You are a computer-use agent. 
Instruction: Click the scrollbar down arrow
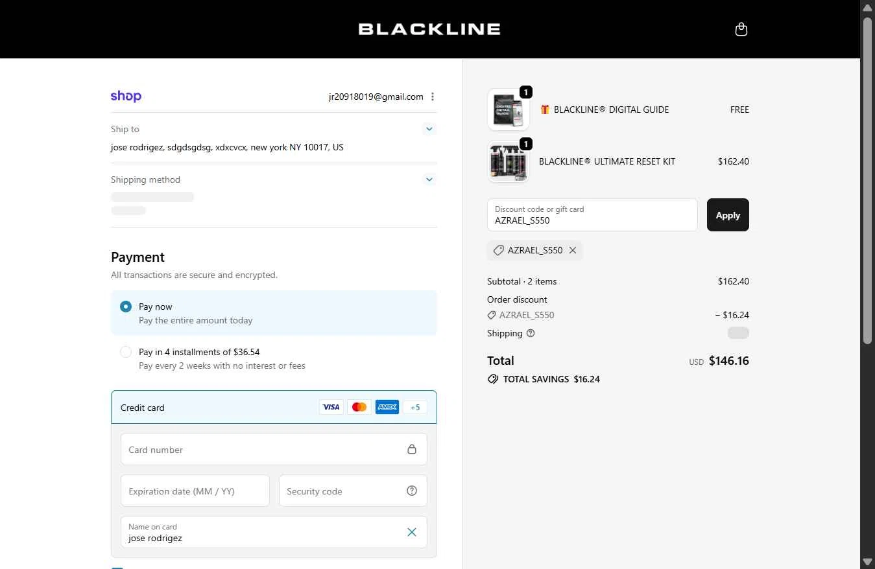pos(867,562)
